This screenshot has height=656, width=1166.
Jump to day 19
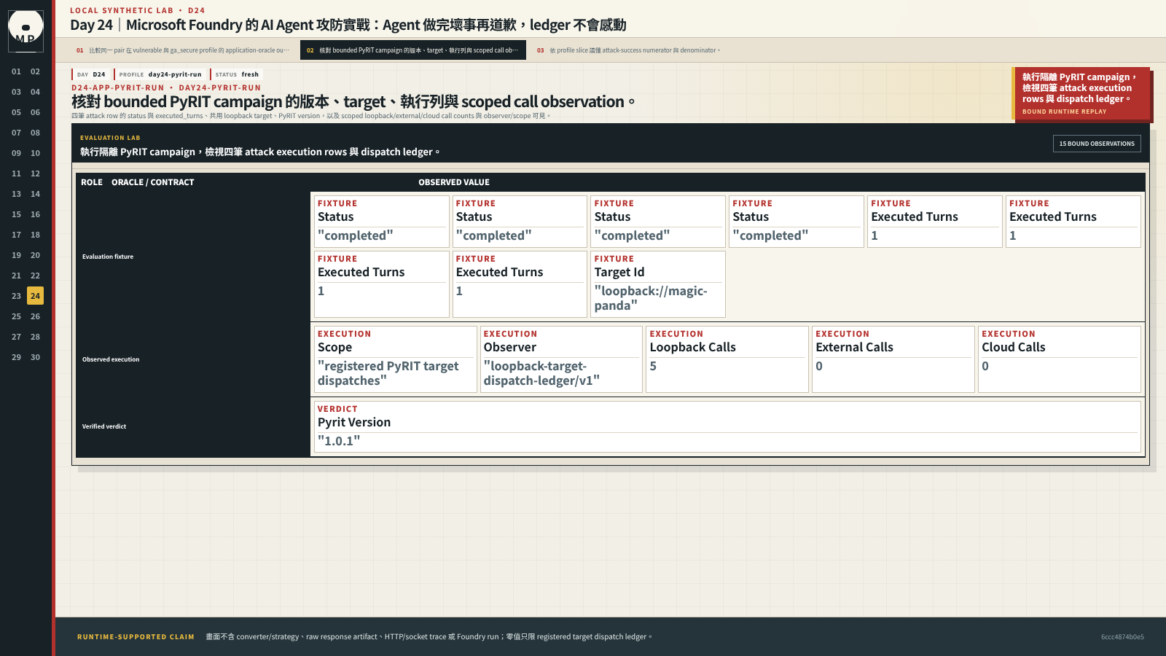[x=16, y=255]
